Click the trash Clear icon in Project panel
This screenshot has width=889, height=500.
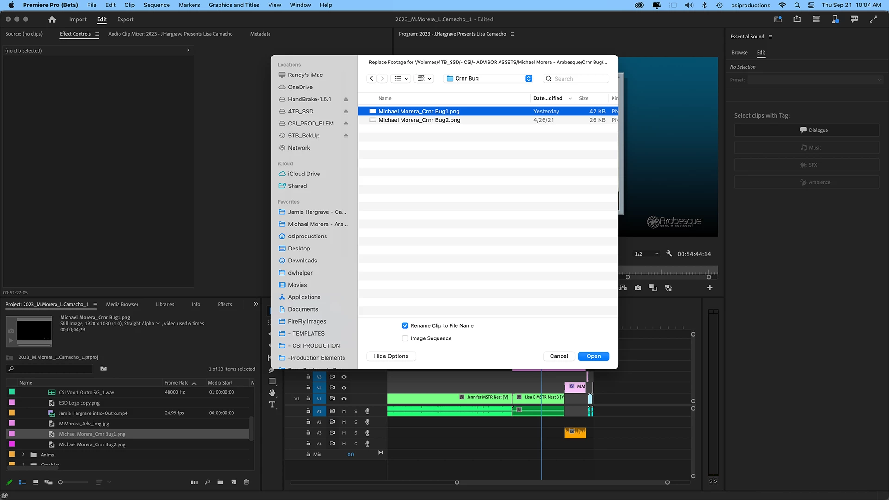[246, 482]
